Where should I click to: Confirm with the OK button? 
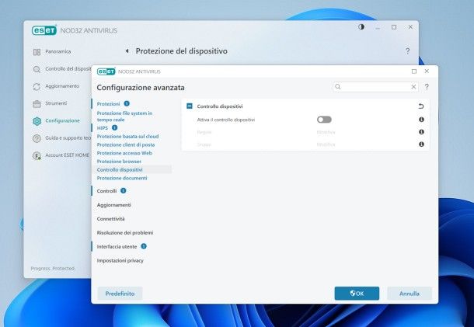[x=357, y=294]
